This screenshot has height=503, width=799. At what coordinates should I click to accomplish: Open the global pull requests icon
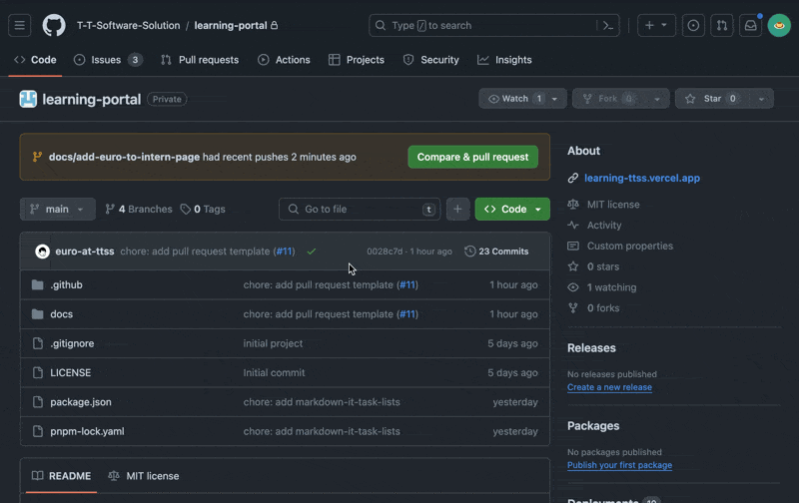(x=721, y=26)
